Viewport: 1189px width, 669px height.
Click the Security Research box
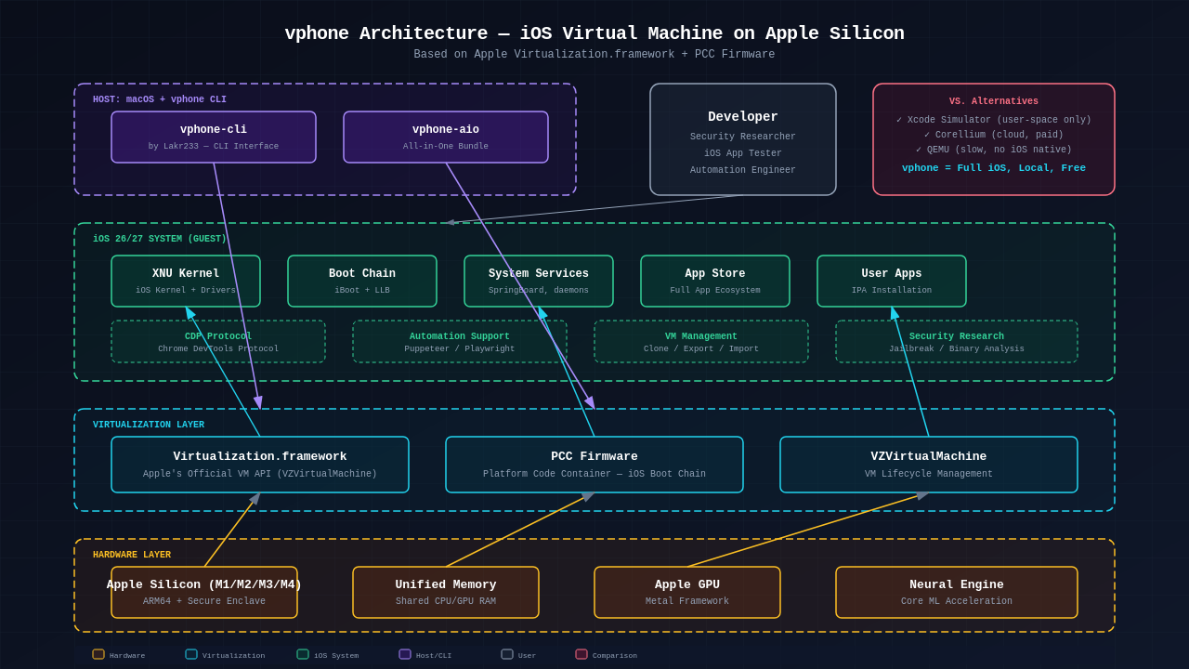(x=957, y=342)
